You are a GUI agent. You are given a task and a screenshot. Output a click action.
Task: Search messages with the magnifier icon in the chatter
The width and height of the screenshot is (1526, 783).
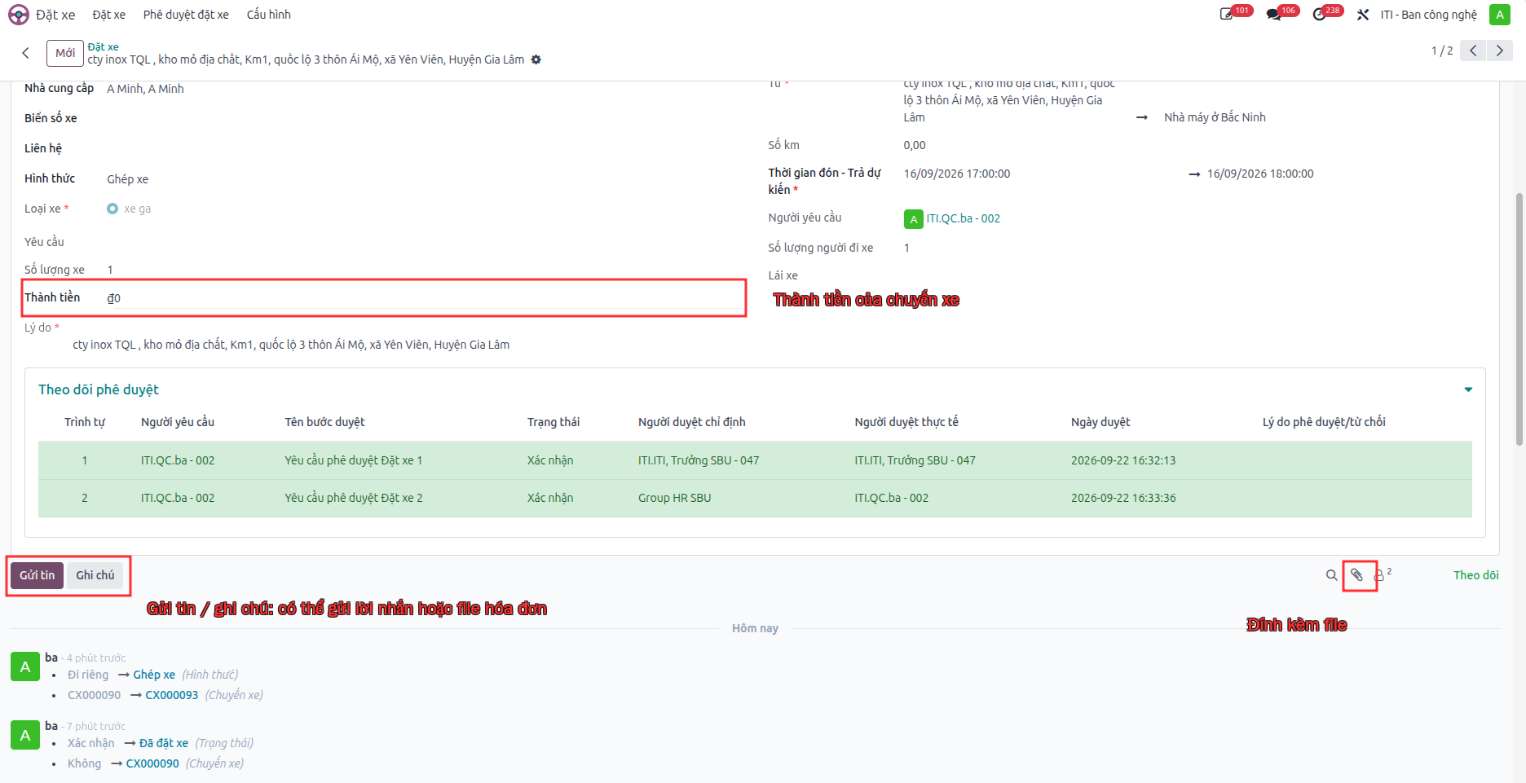point(1331,575)
